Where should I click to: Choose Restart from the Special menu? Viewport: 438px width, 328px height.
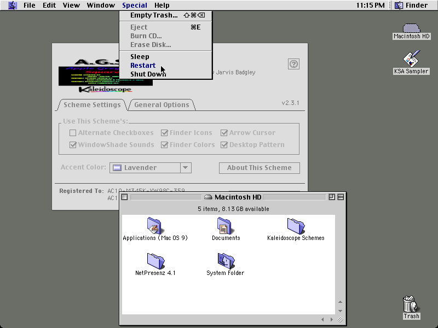[166, 65]
